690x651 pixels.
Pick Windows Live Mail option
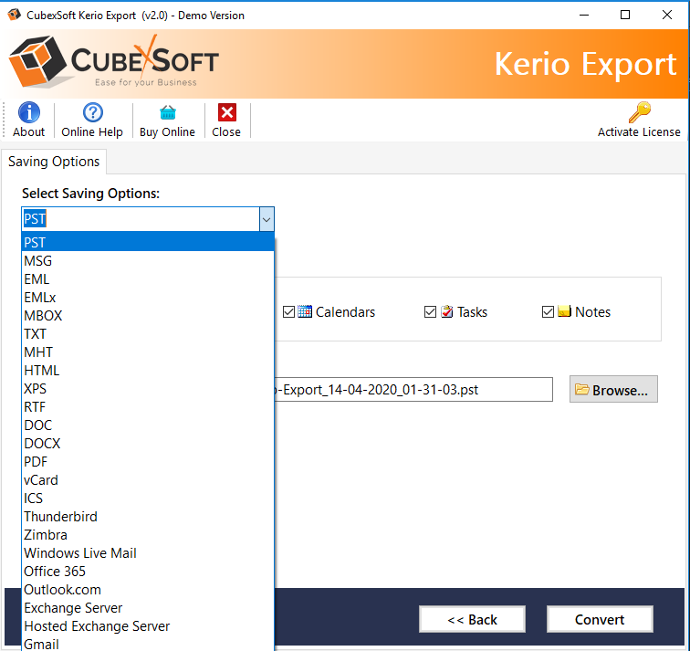(148, 552)
